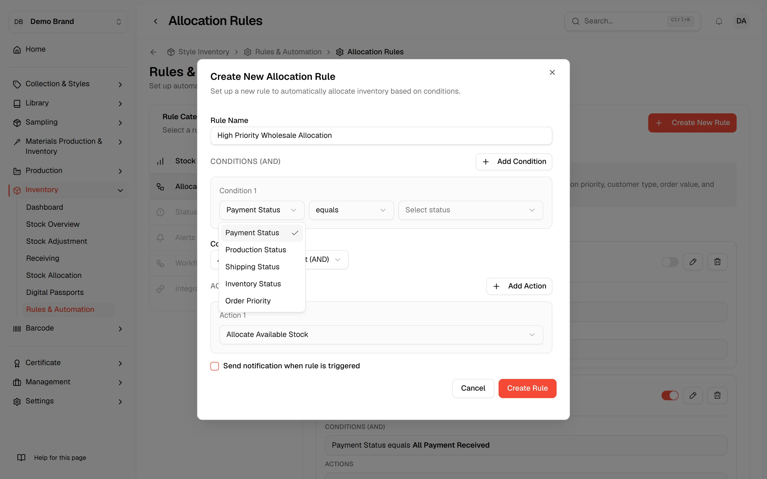Click the back chevron beside Allocation Rules title
Screen dimensions: 767x479
point(156,21)
